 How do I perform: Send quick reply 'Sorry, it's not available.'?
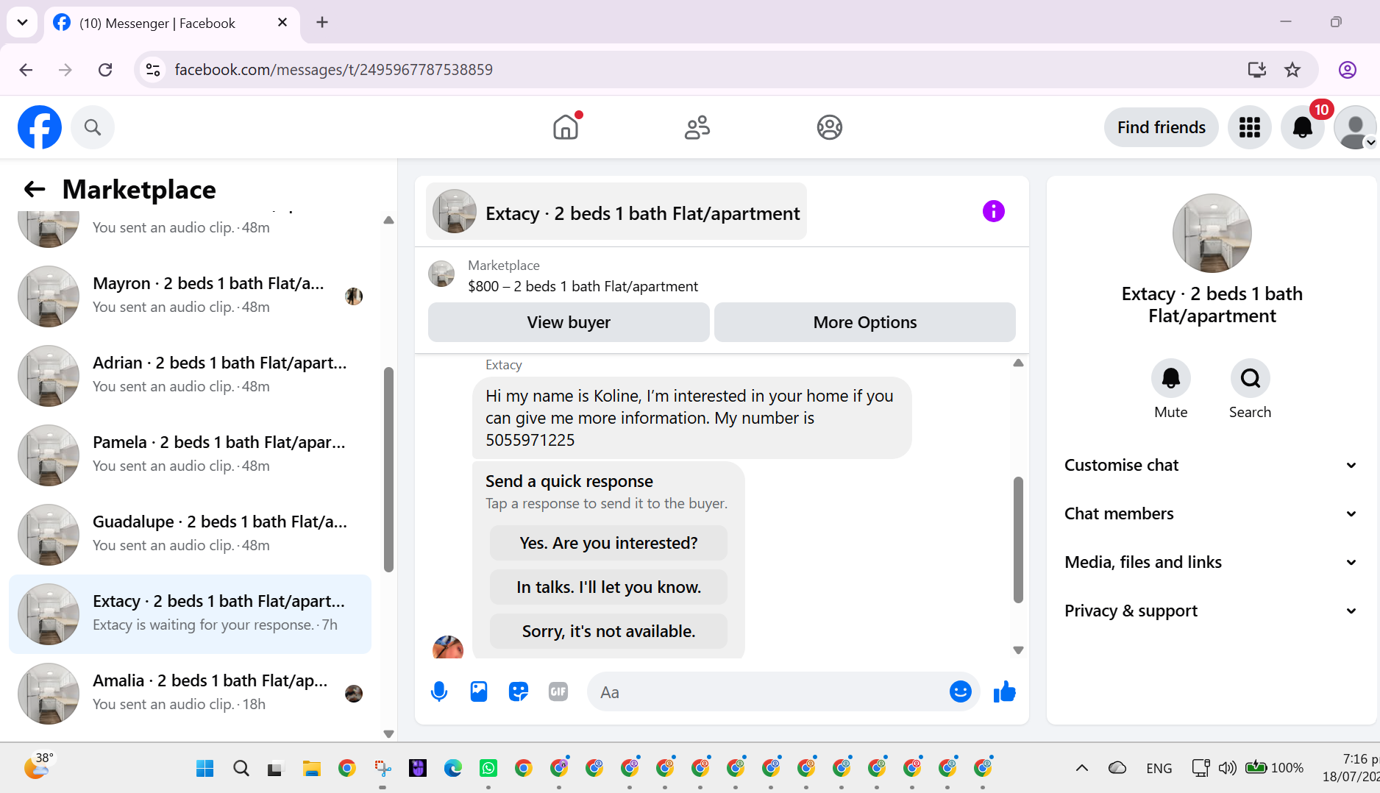[608, 631]
